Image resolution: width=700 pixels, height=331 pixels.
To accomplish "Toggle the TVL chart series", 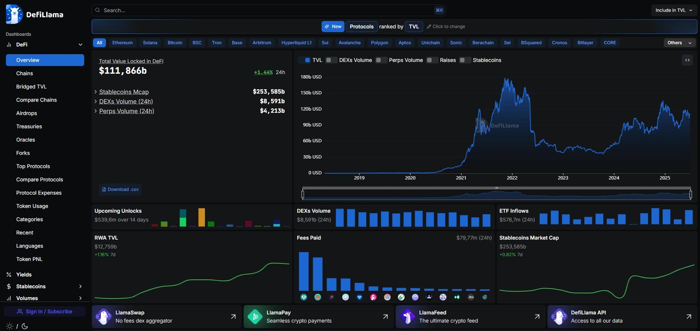I will click(x=305, y=60).
